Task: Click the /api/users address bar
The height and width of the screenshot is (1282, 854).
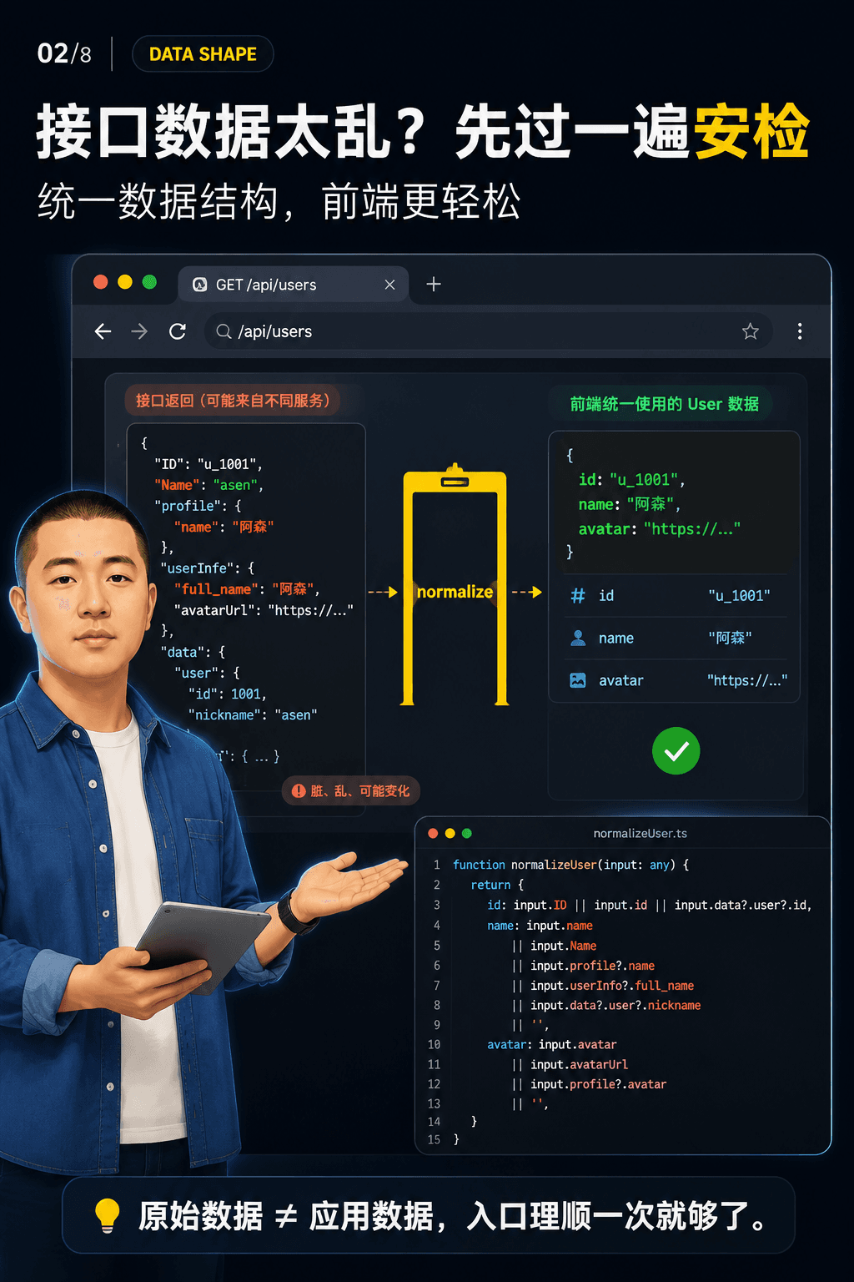Action: (x=488, y=331)
